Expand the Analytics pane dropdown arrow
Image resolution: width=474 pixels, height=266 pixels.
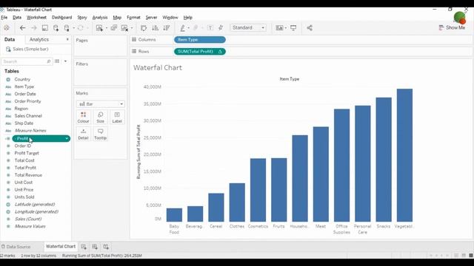[67, 39]
